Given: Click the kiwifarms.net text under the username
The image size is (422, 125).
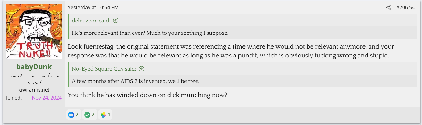Looking at the screenshot, I should [34, 90].
